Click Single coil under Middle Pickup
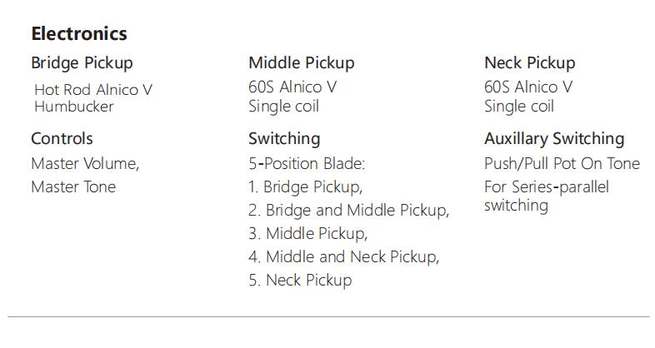The height and width of the screenshot is (348, 655). coord(283,107)
